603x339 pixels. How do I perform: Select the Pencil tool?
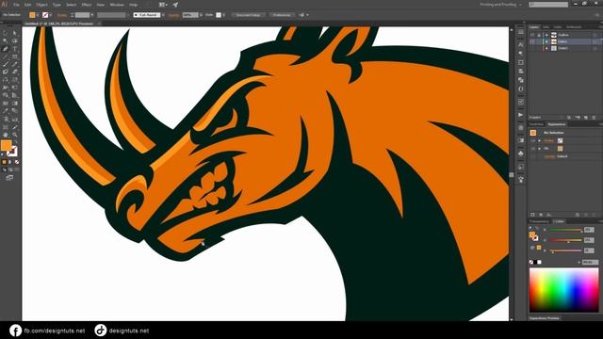(15, 64)
